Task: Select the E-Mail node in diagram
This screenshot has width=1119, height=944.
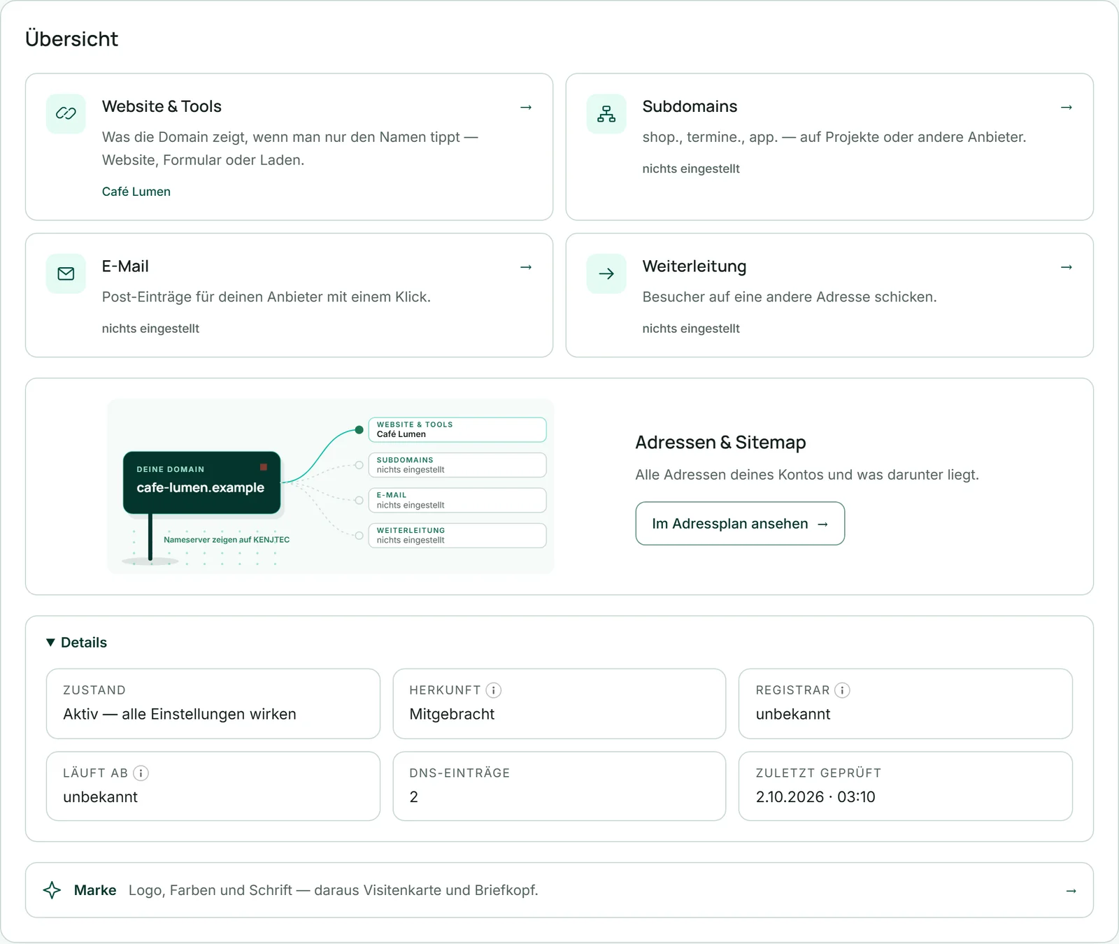Action: point(457,500)
